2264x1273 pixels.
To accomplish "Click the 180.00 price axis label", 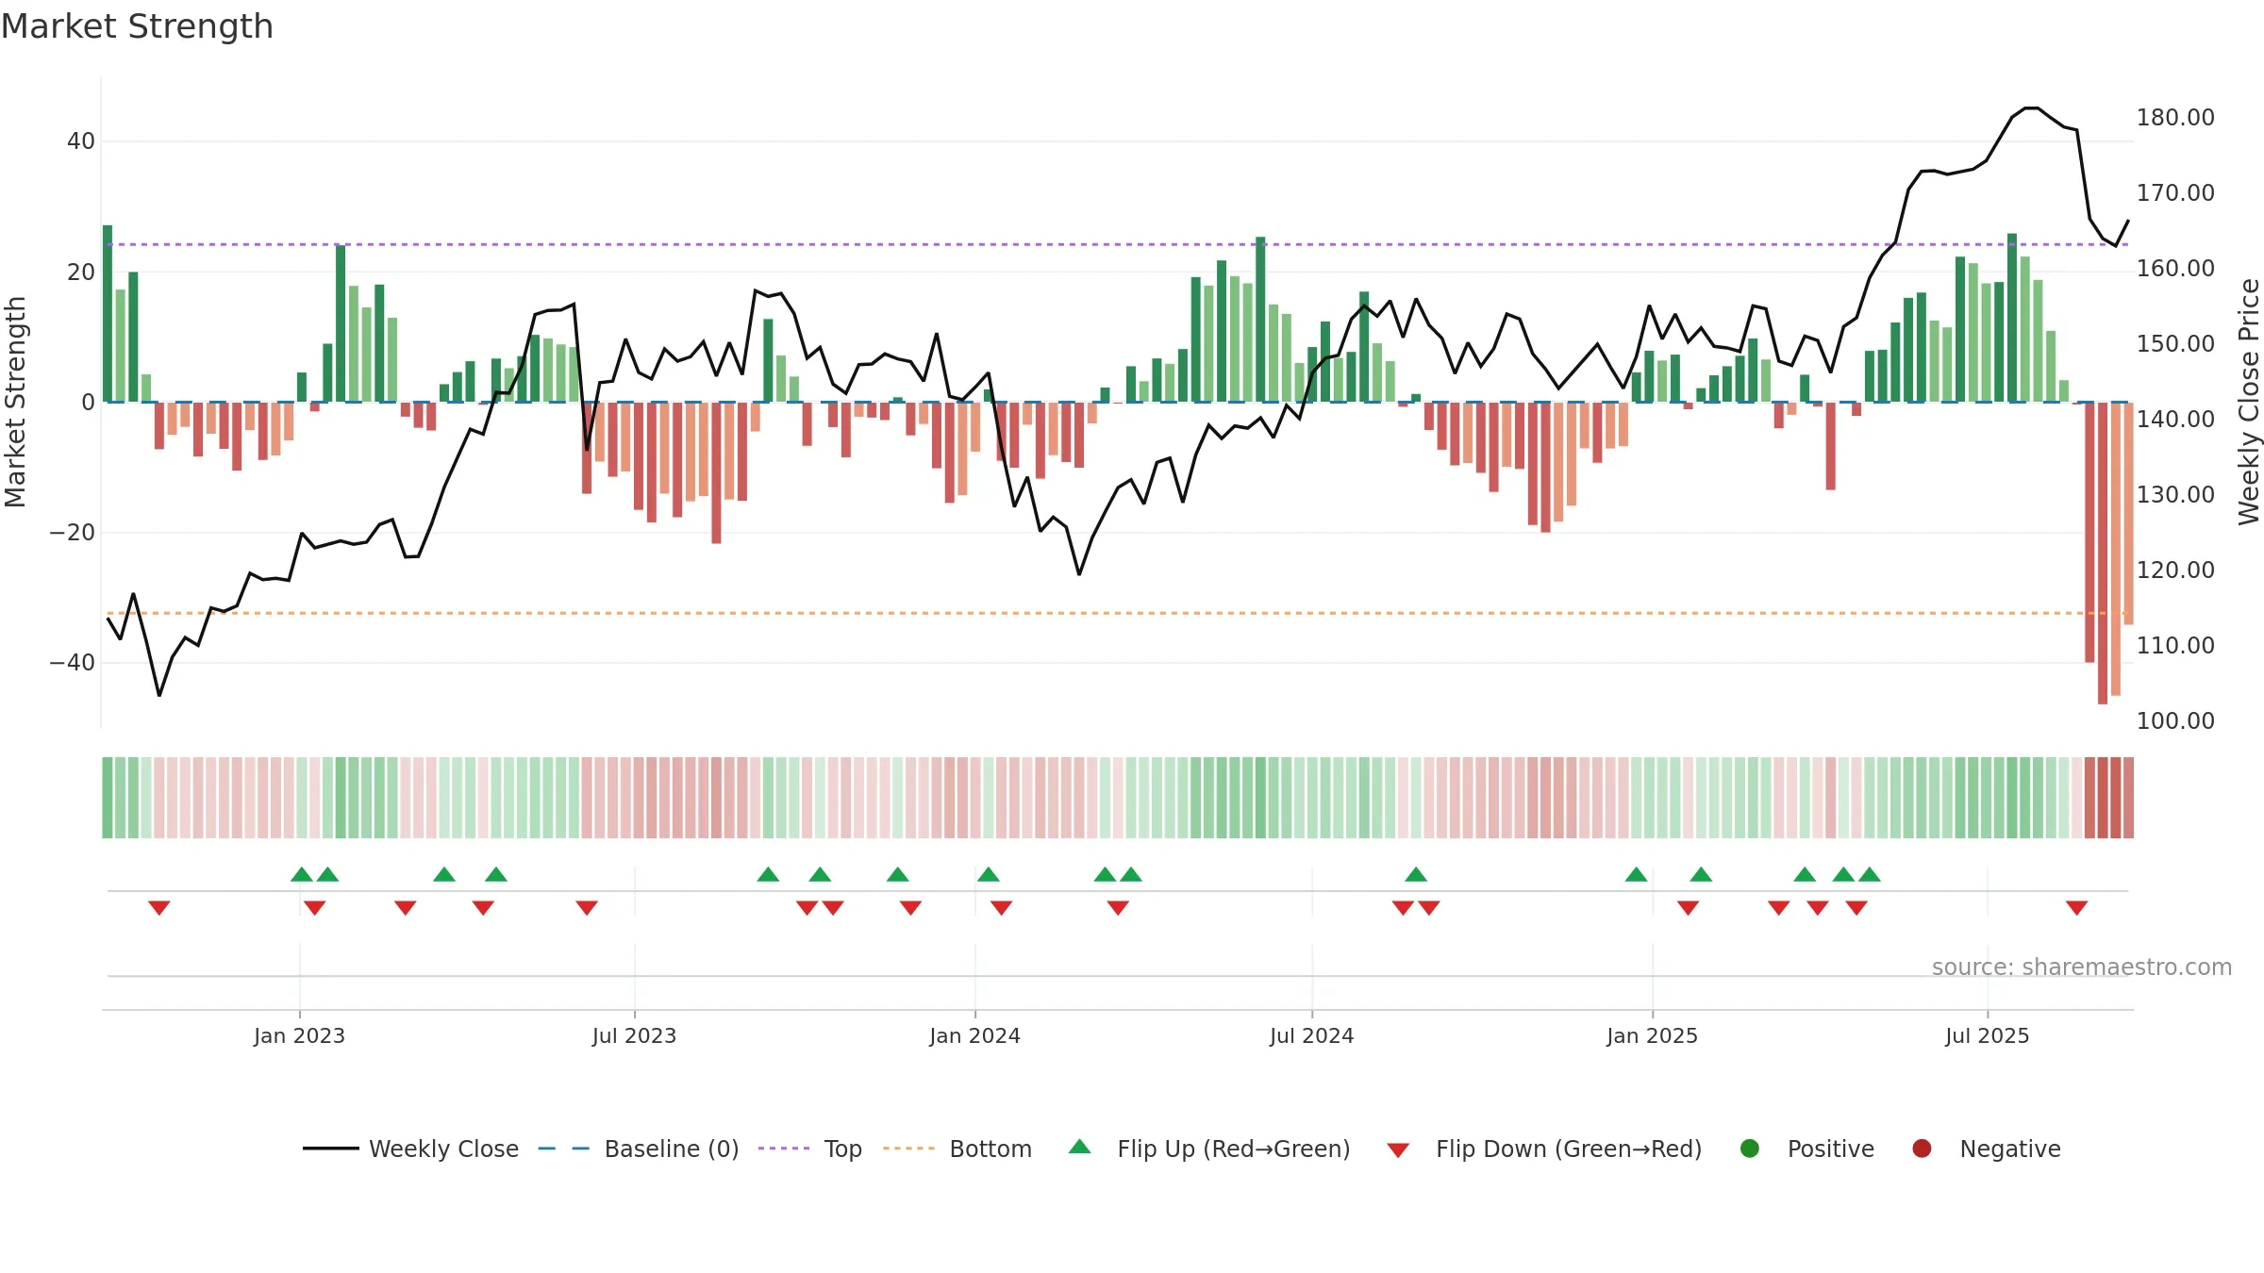I will click(2175, 118).
